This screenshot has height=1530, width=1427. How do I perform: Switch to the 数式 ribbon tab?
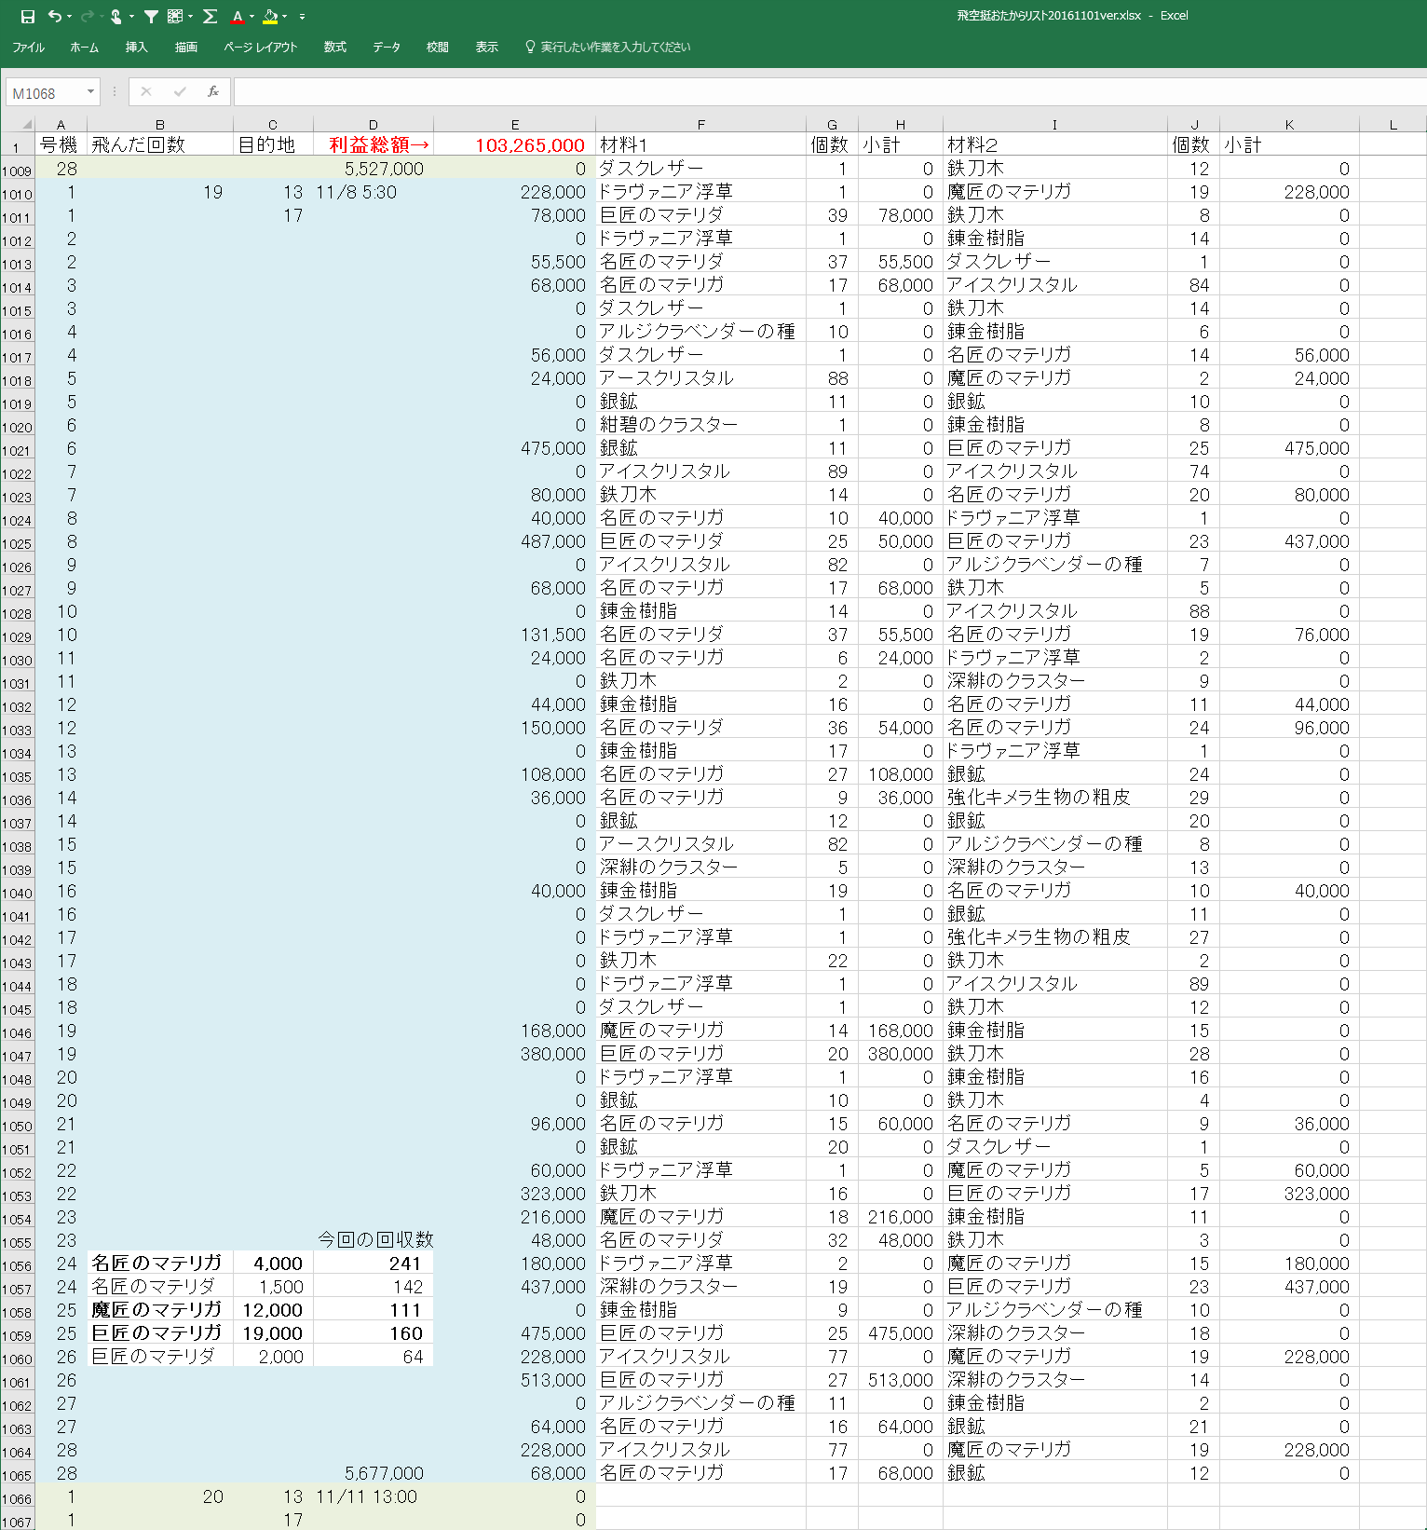[335, 48]
